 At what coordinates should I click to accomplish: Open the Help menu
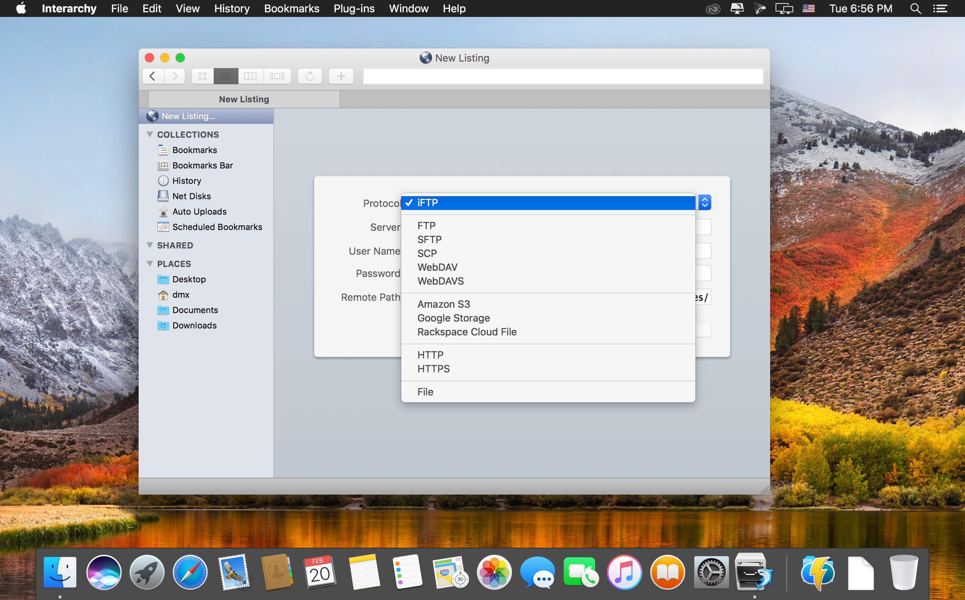coord(454,8)
